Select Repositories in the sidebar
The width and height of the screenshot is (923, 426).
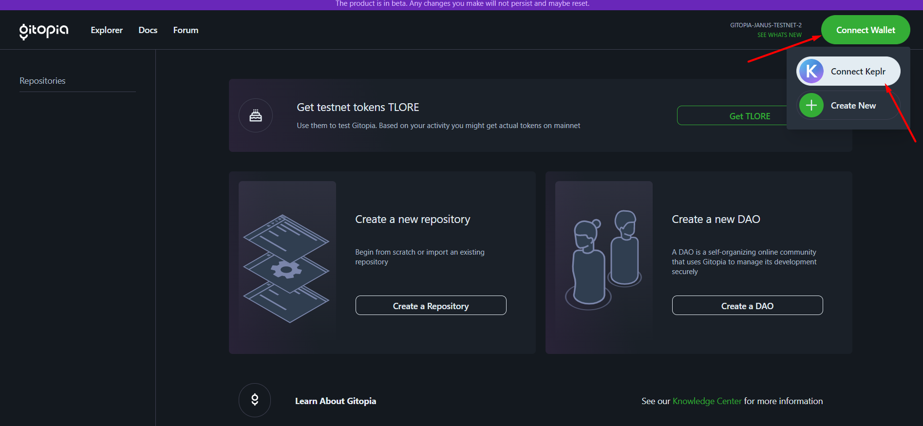pyautogui.click(x=42, y=81)
